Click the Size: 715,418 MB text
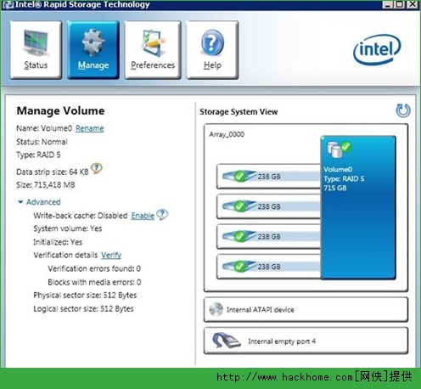This screenshot has height=389, width=421. pos(46,185)
